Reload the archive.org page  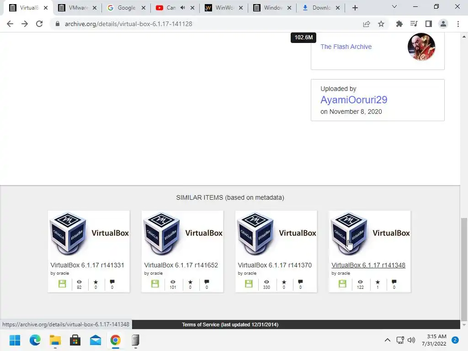pos(39,24)
